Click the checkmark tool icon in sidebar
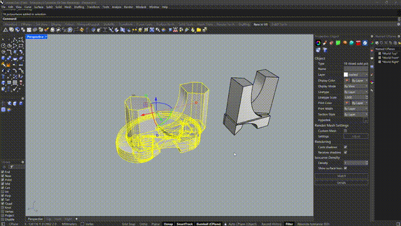Viewport: 401px width, 226px height. click(x=15, y=89)
